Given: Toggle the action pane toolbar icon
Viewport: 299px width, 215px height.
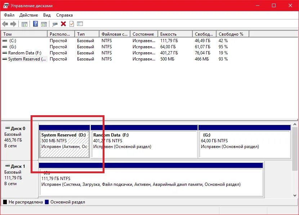Looking at the screenshot, I should [x=44, y=24].
